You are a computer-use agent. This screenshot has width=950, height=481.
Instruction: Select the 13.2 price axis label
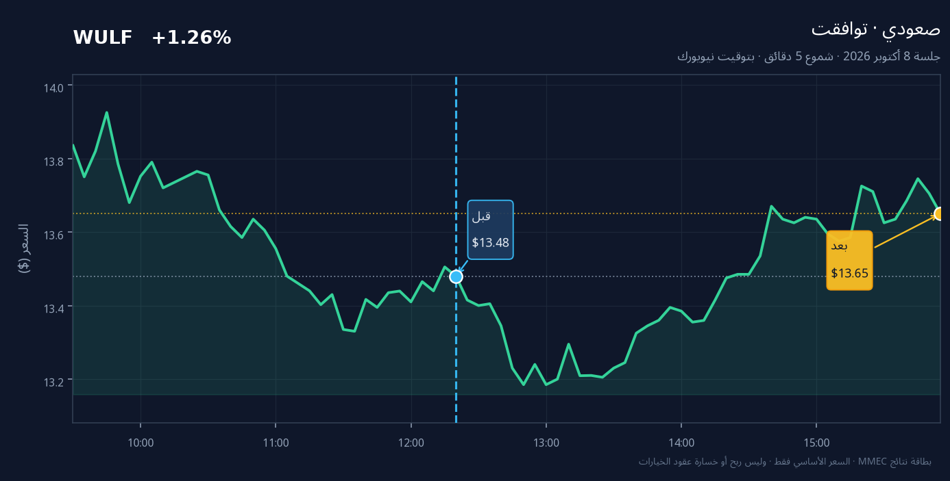tap(54, 381)
